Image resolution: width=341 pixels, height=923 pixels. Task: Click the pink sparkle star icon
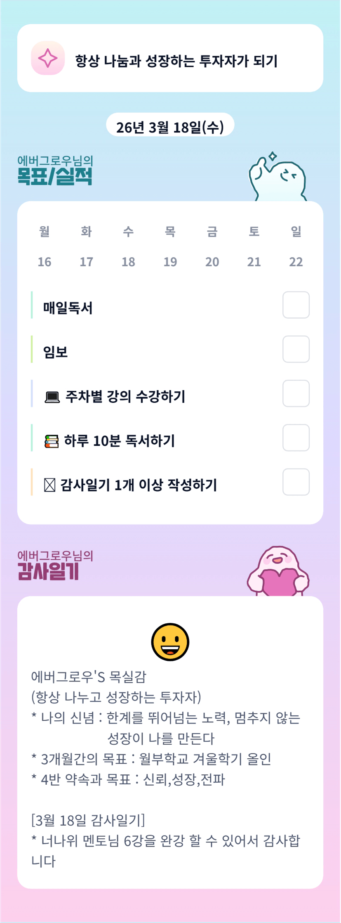pos(48,58)
